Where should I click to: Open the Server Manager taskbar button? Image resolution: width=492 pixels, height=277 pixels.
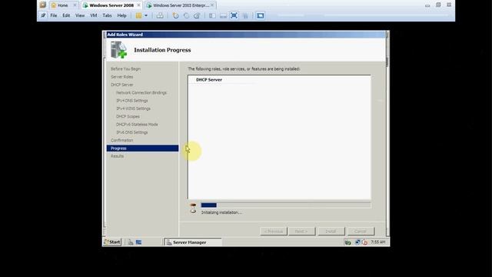[193, 242]
